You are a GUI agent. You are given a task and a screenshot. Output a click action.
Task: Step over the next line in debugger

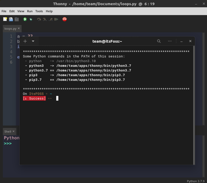click(39, 19)
